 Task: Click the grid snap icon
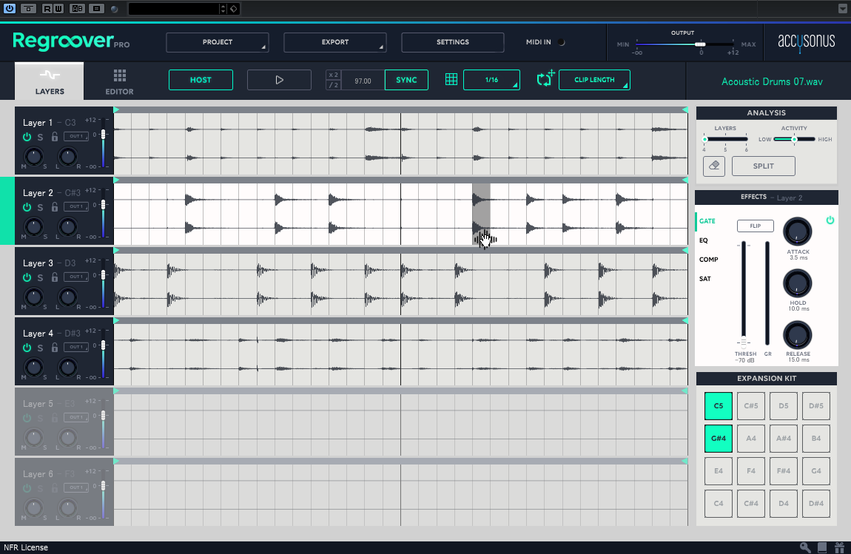(x=451, y=80)
